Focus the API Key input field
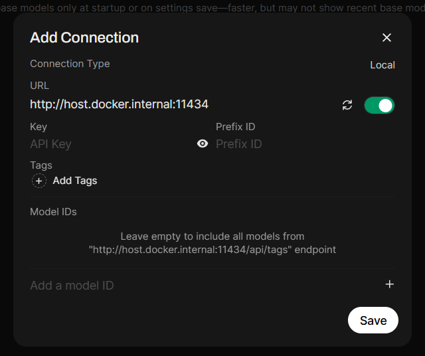425x356 pixels. 110,144
